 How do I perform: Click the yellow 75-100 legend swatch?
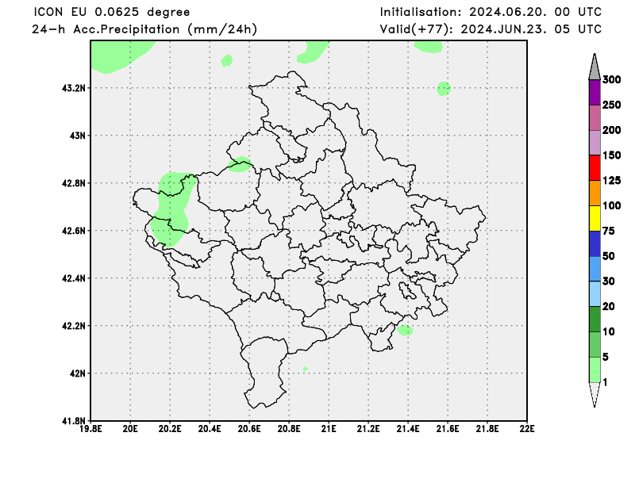[595, 219]
